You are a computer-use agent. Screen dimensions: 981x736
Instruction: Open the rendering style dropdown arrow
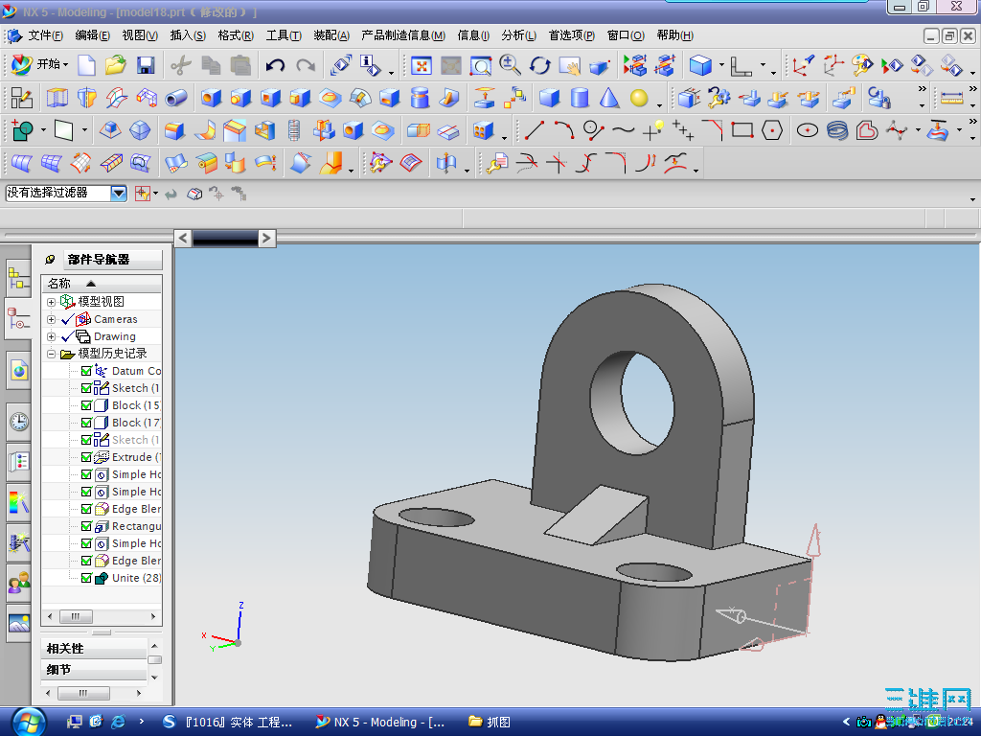tap(721, 65)
